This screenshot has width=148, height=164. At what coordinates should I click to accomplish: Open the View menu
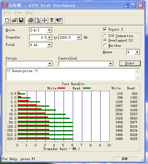pos(18,13)
